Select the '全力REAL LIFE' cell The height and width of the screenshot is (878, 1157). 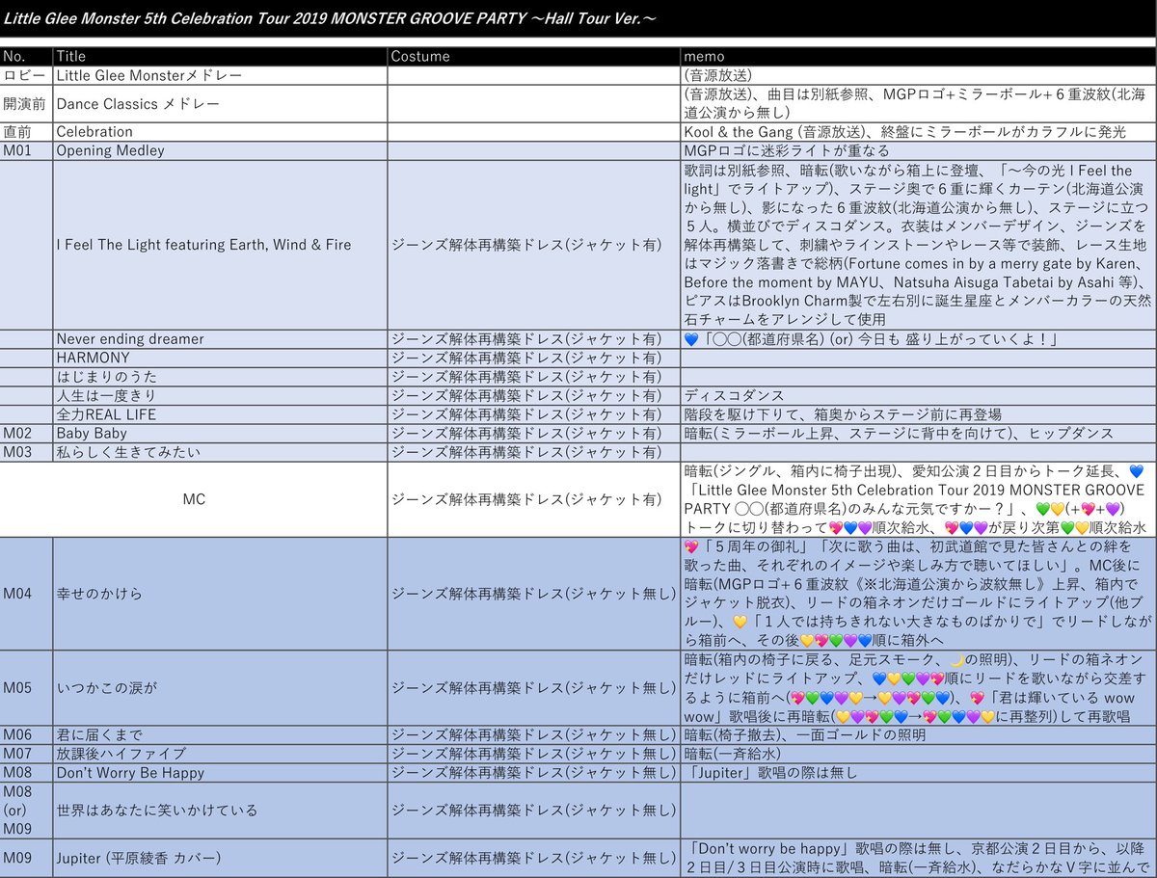point(221,414)
